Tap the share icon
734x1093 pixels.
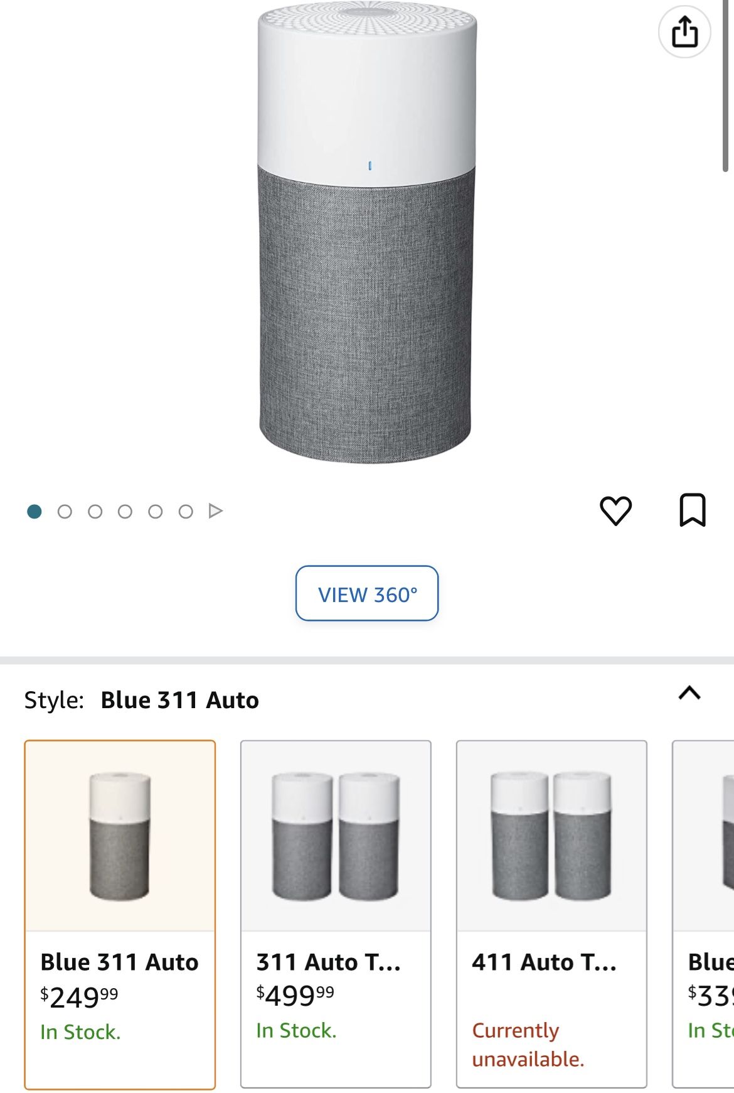point(684,31)
